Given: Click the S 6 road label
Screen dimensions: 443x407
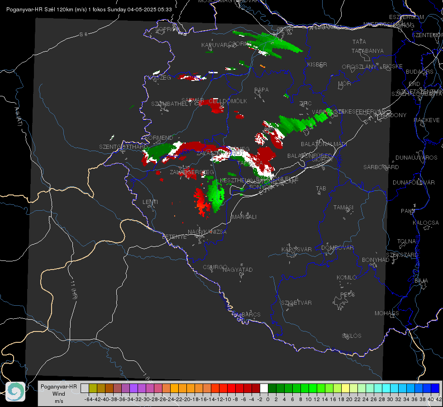Looking at the screenshot, I should coord(83,34).
